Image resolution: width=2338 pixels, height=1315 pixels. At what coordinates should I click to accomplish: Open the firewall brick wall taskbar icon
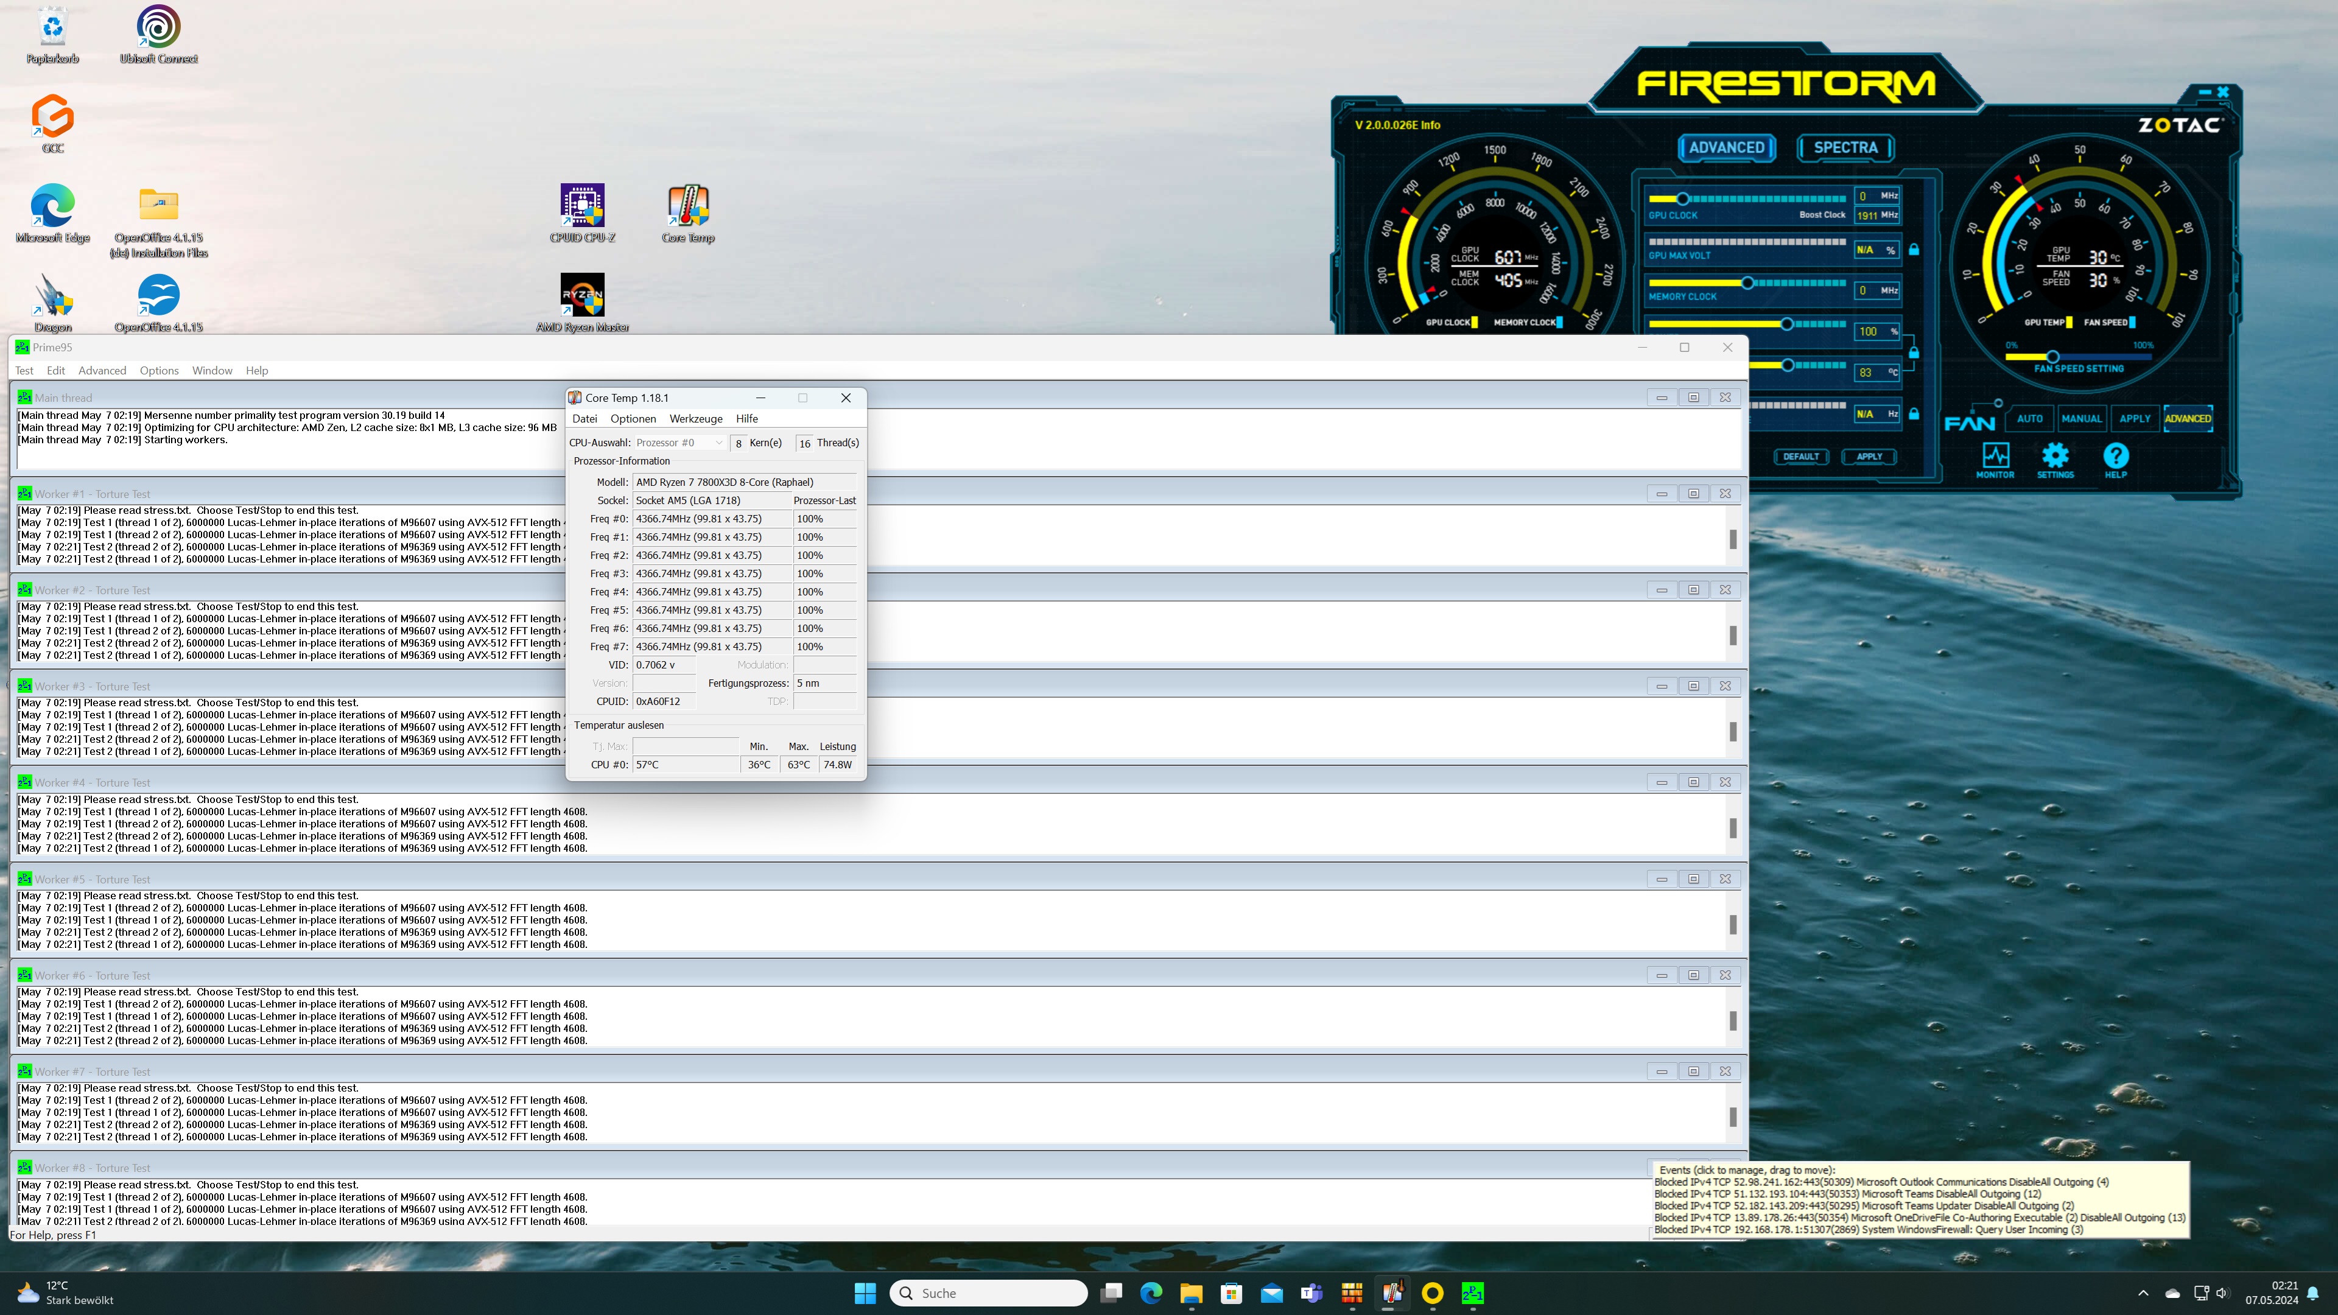click(1352, 1292)
